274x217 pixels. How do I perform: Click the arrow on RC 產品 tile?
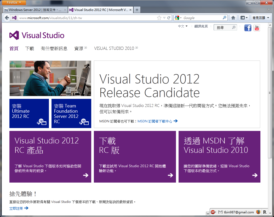[x=86, y=175]
